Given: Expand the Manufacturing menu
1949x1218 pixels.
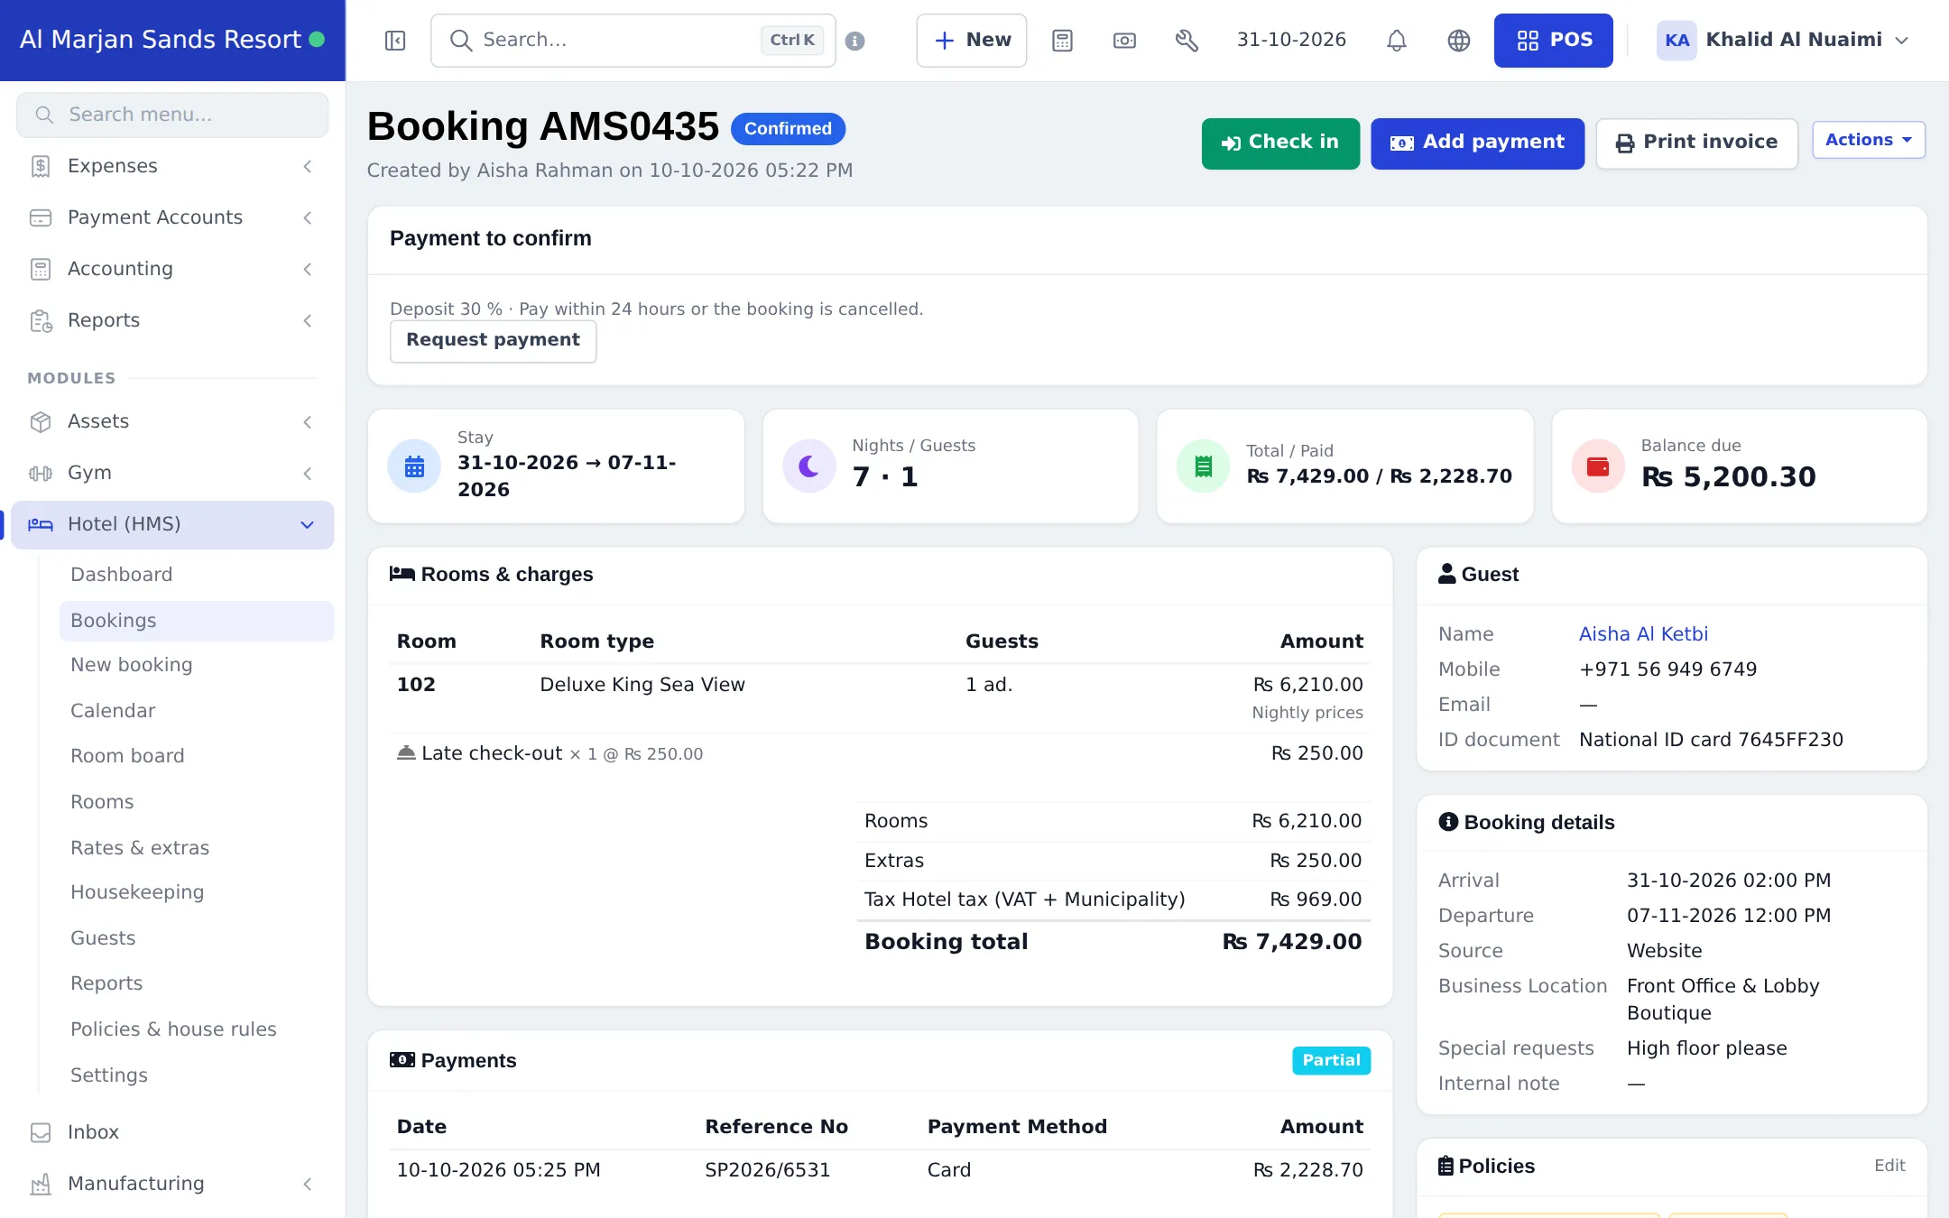Looking at the screenshot, I should (171, 1184).
